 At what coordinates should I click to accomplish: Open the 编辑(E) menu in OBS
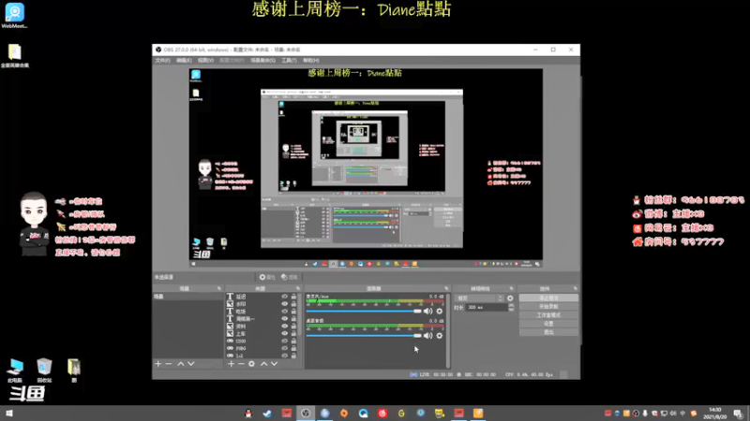[184, 60]
